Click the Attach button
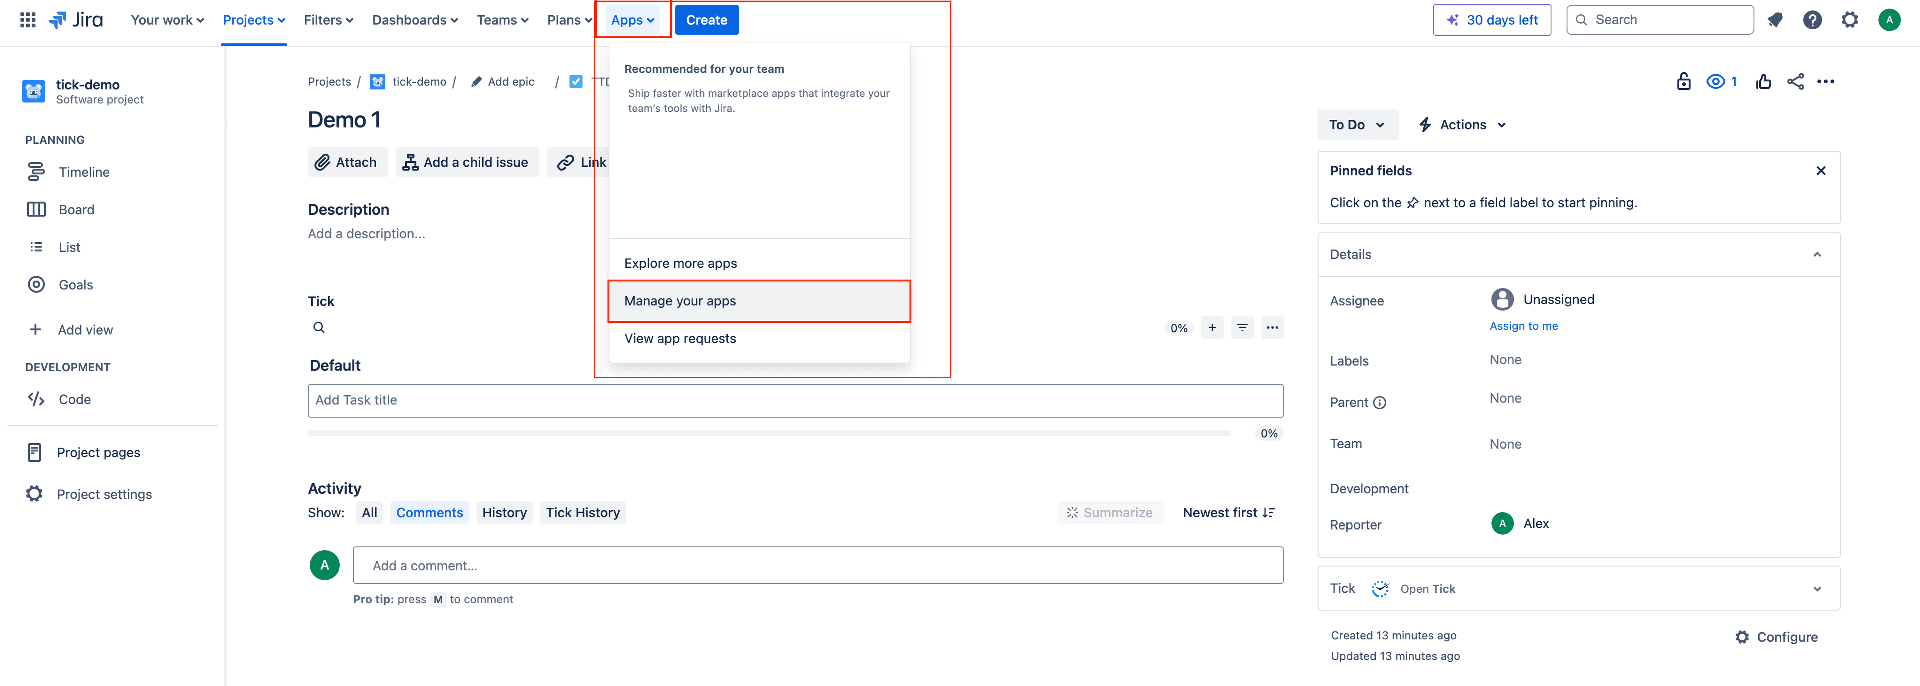The width and height of the screenshot is (1920, 686). click(347, 162)
